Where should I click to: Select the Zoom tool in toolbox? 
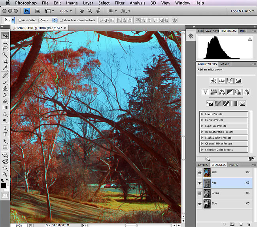5,174
